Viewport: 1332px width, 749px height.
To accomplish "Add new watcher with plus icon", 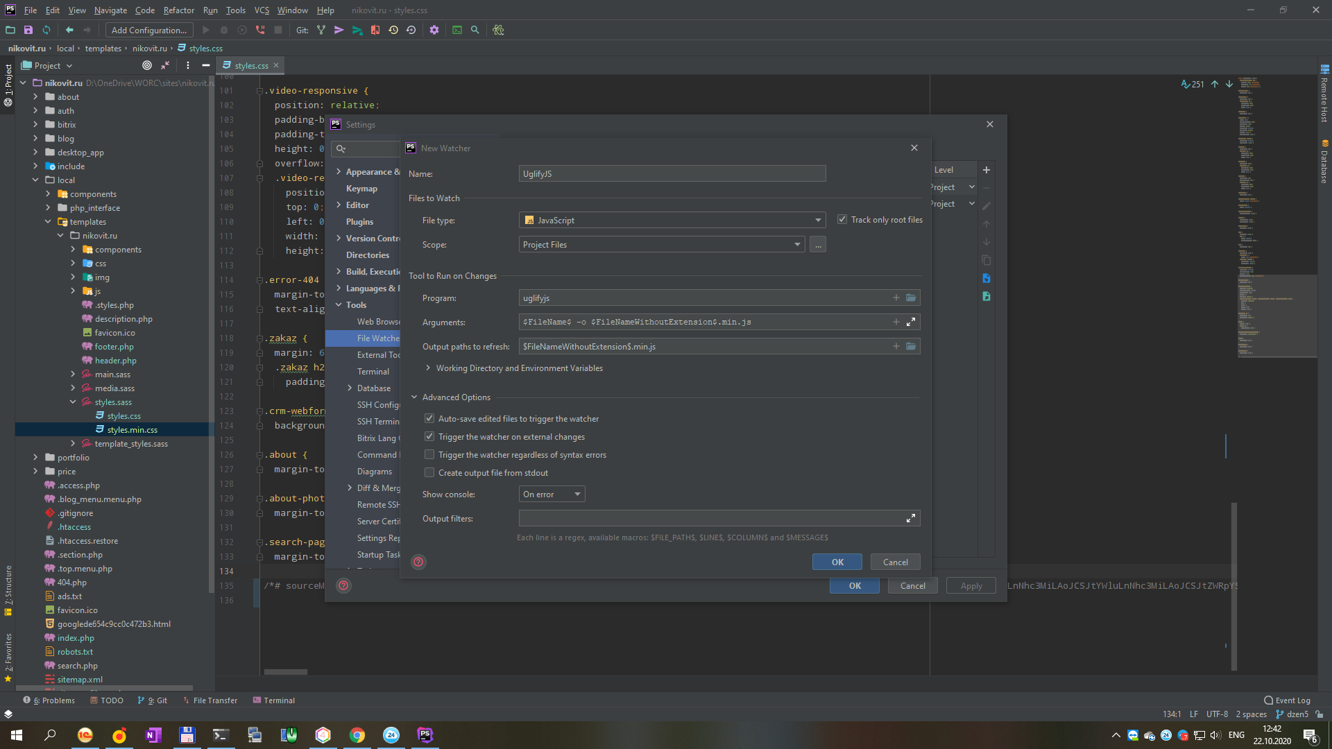I will 987,170.
